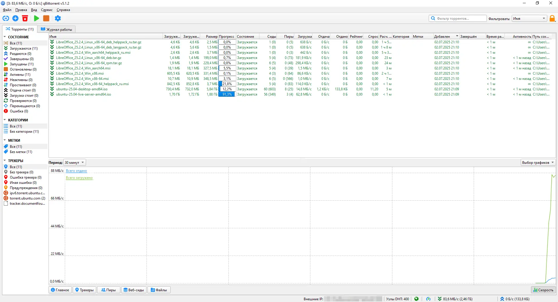
Task: Click the green start torrents icon
Action: [36, 18]
